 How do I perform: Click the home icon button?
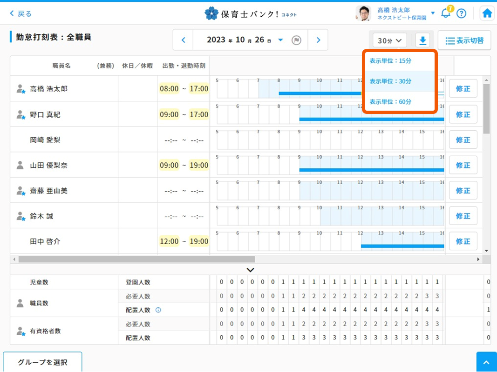487,13
